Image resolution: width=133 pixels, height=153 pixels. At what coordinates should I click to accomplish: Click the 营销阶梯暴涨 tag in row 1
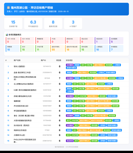(71, 68)
